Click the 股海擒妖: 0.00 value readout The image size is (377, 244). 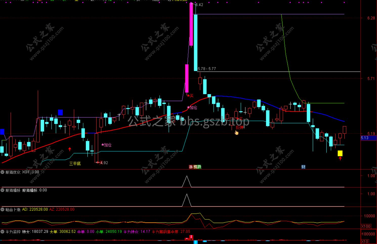pos(35,190)
